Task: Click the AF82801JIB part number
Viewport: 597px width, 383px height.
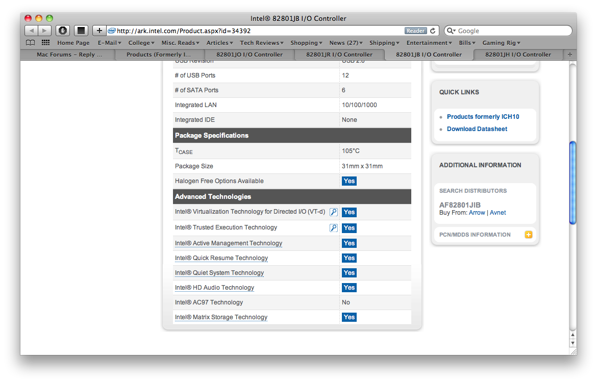Action: 460,205
